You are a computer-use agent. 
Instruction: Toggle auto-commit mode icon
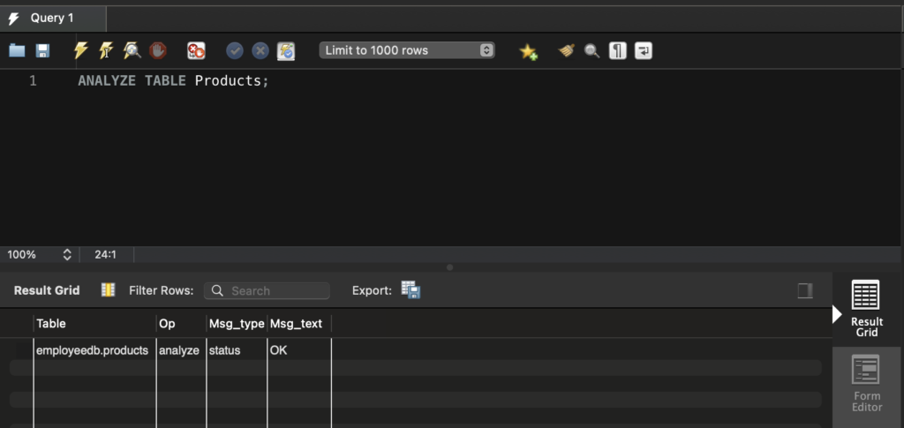pos(286,51)
